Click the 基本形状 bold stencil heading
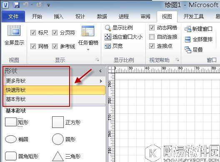 coord(16,111)
